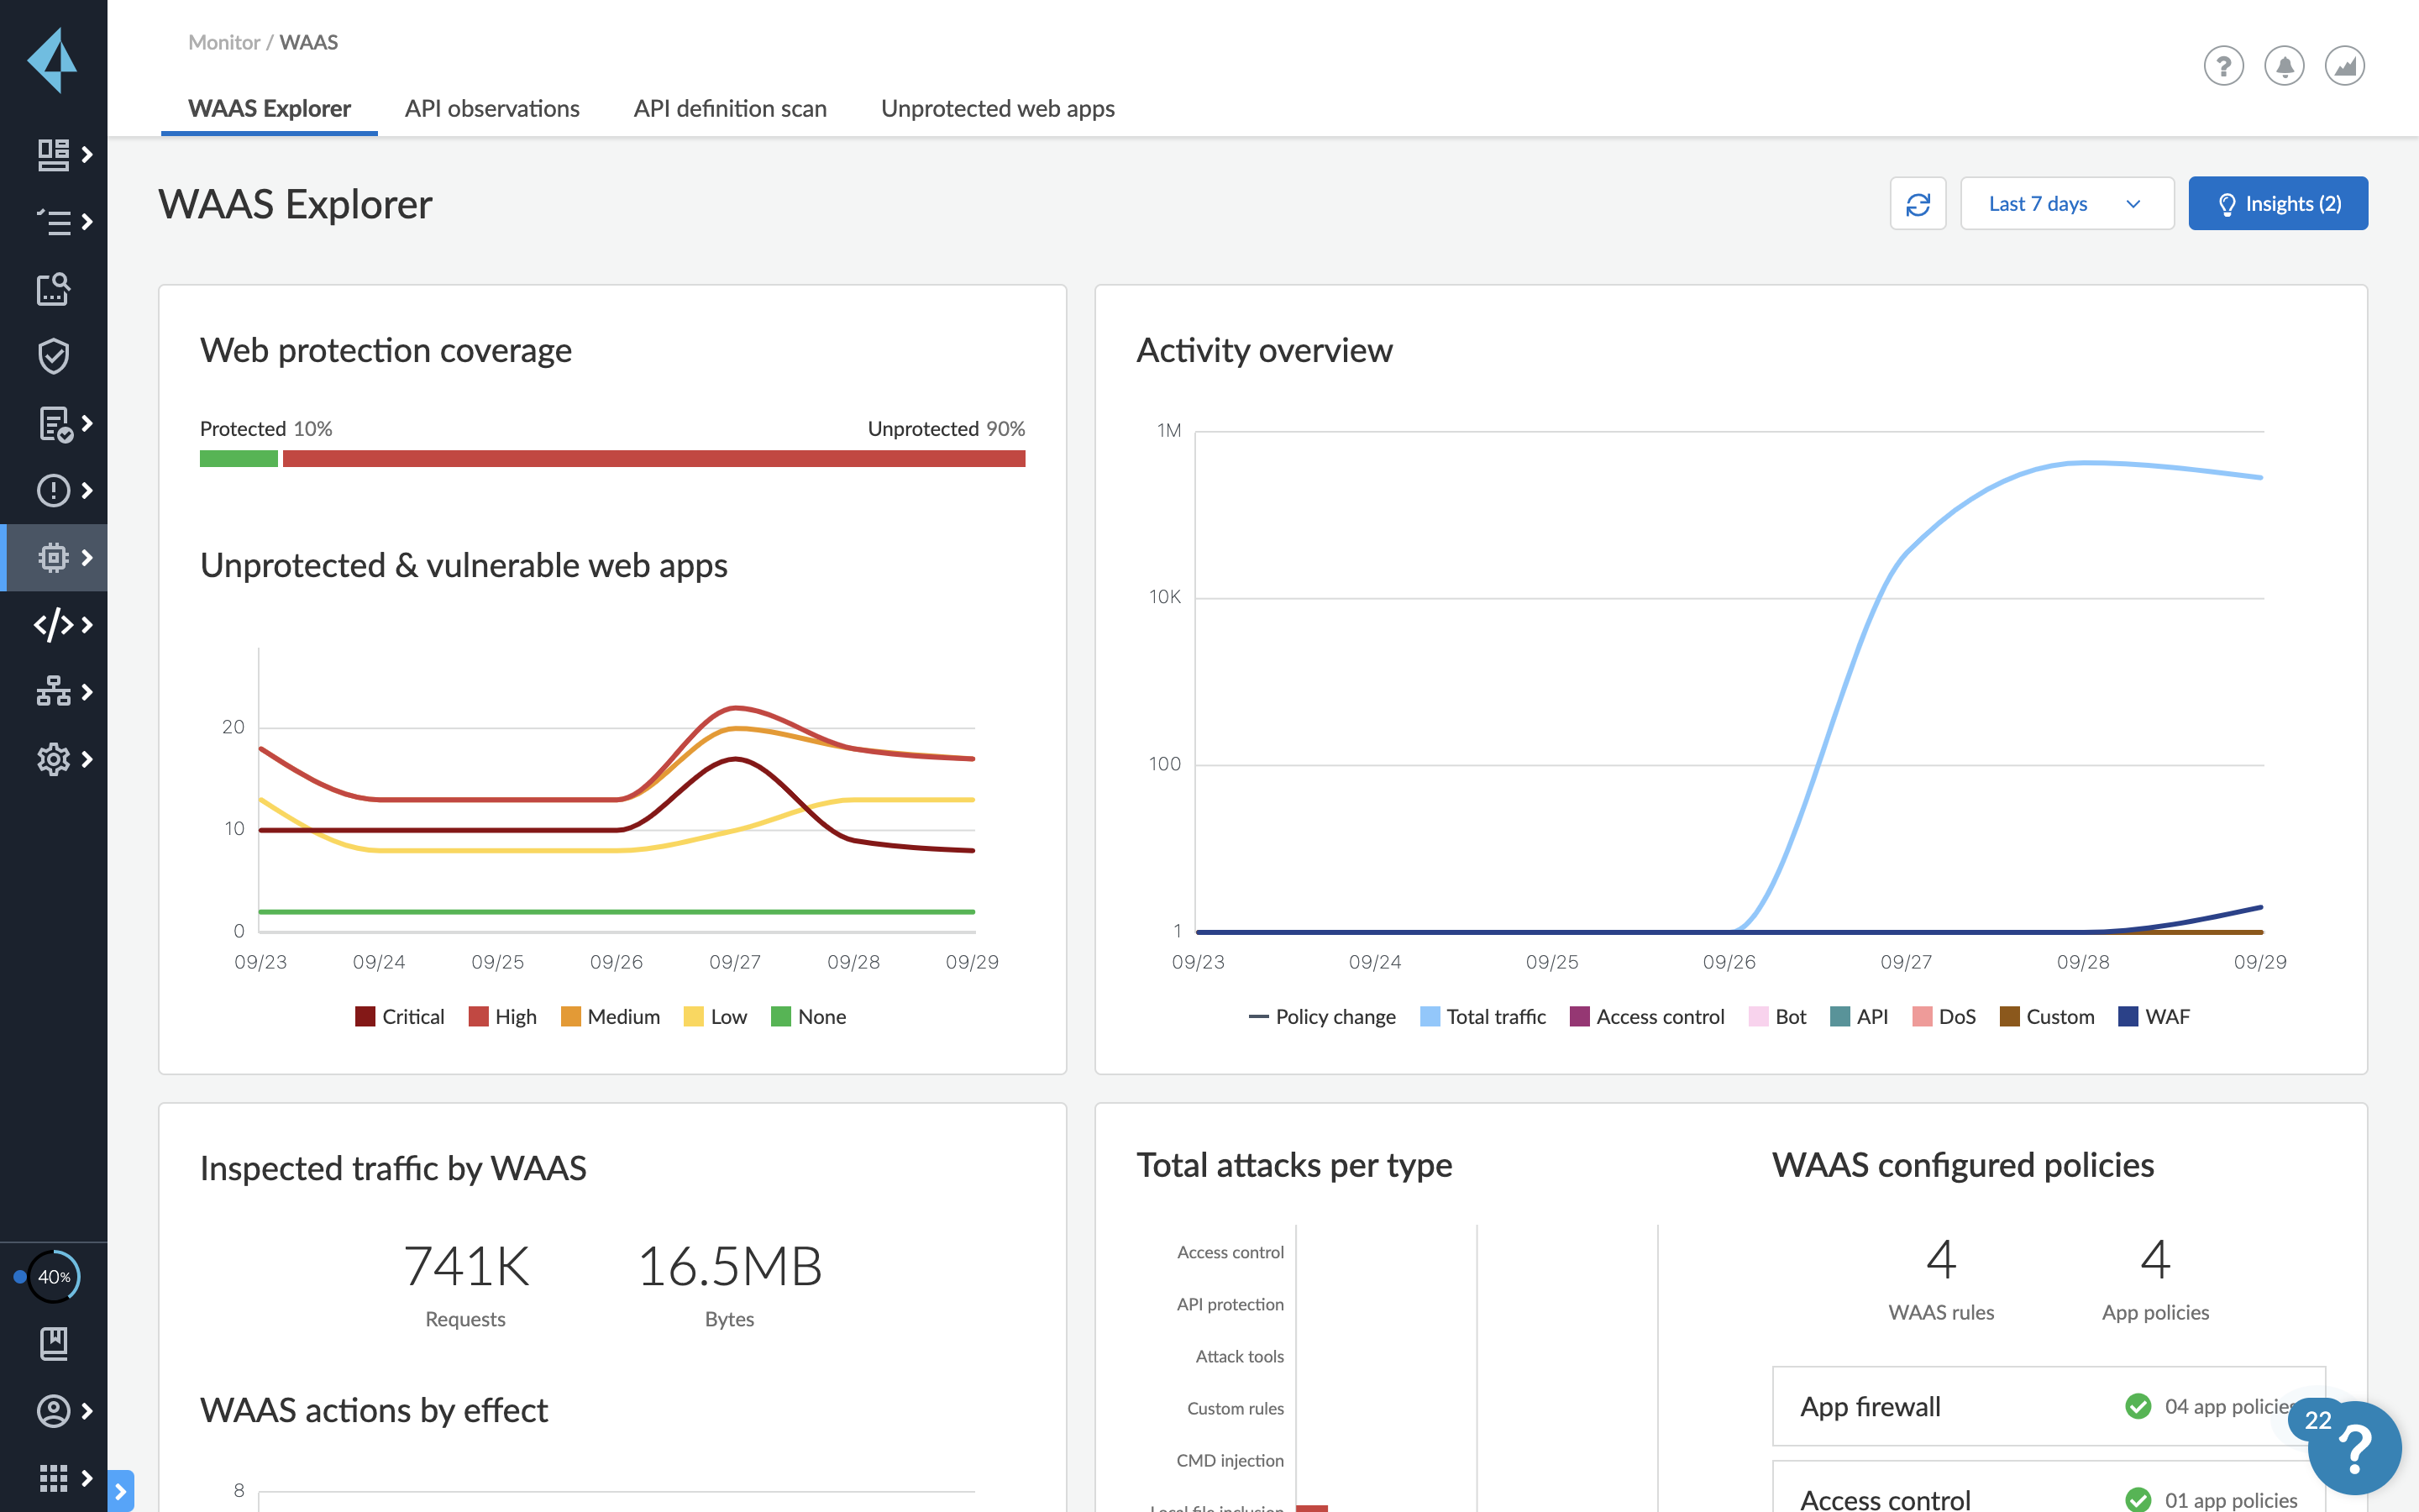
Task: Click the refresh/sync icon near WAAS Explorer
Action: [x=1919, y=204]
